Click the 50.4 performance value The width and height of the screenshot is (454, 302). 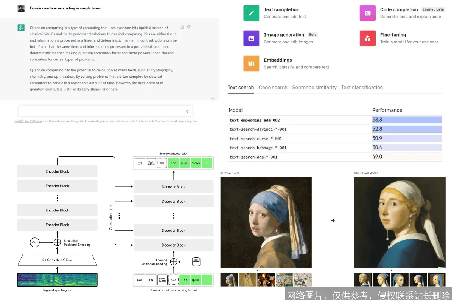coord(377,148)
